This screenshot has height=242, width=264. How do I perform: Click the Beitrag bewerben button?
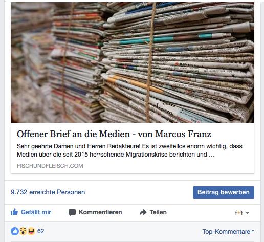[224, 192]
